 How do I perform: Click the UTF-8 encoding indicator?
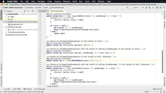coord(156,92)
